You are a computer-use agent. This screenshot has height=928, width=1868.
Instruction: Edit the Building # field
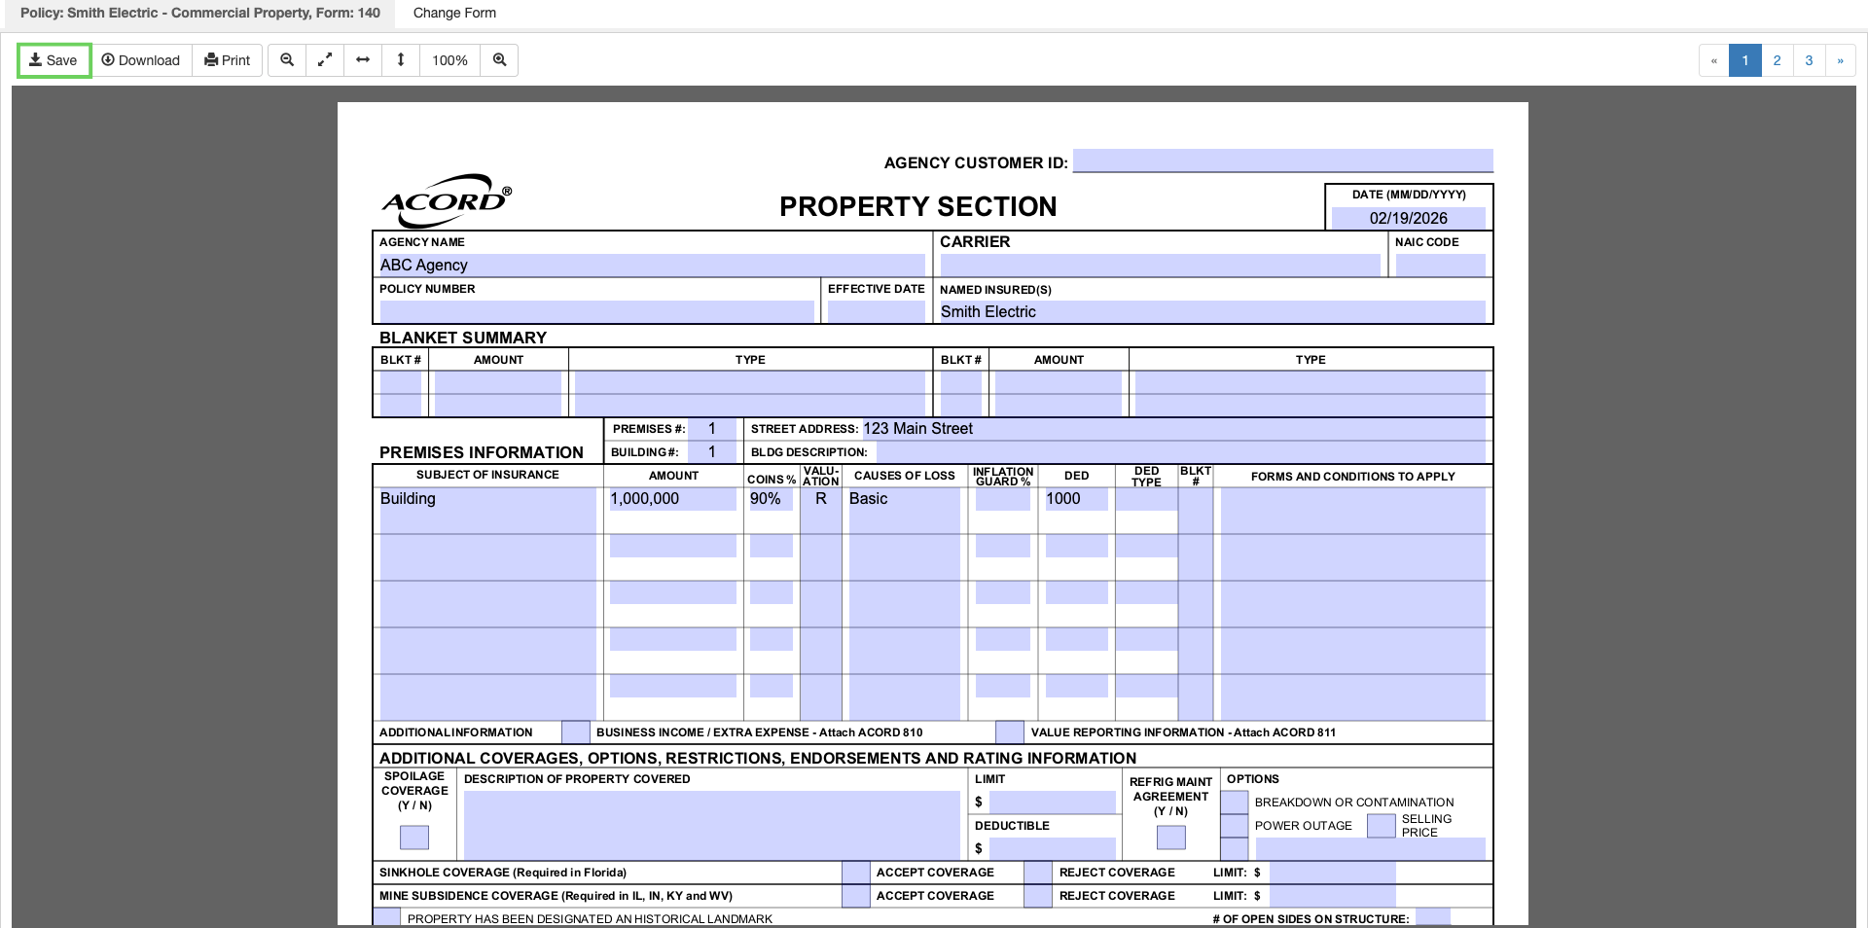[712, 451]
